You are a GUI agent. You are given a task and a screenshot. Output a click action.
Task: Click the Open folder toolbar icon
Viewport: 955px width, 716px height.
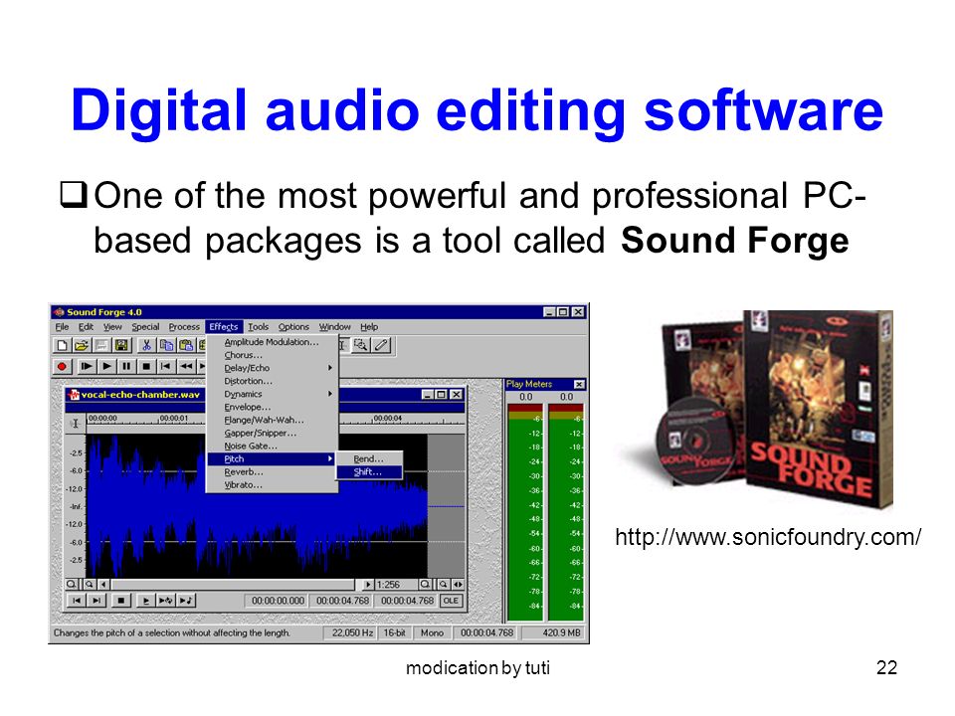(81, 346)
